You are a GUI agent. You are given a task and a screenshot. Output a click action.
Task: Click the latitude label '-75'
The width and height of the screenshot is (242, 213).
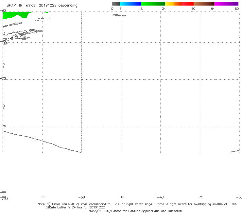(3, 126)
